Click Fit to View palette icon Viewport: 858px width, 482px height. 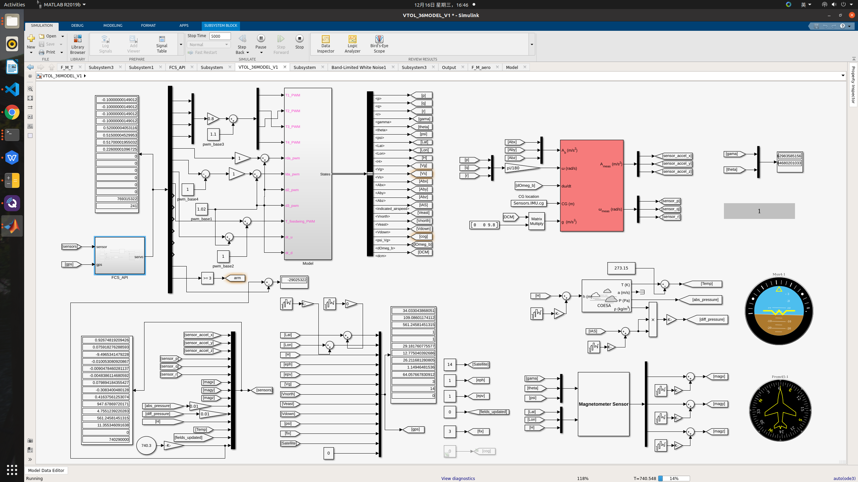tap(30, 98)
